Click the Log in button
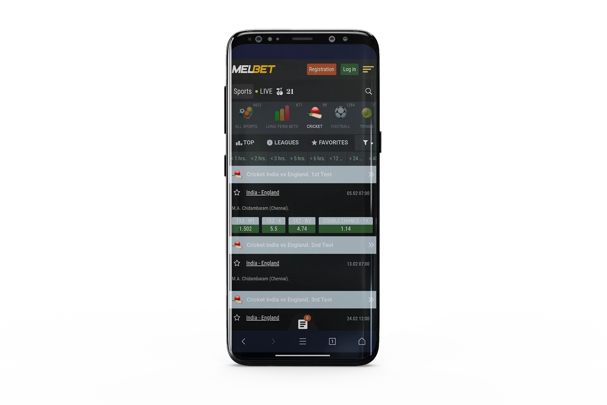The height and width of the screenshot is (405, 607). click(350, 69)
